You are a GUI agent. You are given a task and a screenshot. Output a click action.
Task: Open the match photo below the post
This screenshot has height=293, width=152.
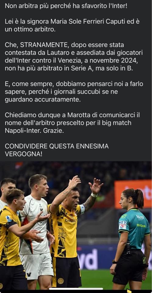click(76, 226)
